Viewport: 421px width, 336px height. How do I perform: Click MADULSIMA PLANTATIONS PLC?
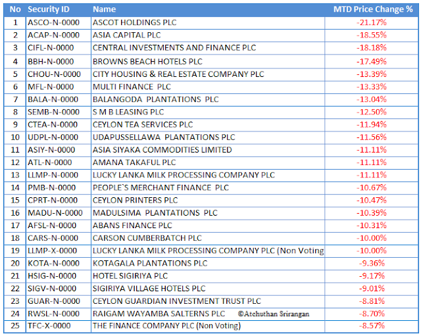155,213
